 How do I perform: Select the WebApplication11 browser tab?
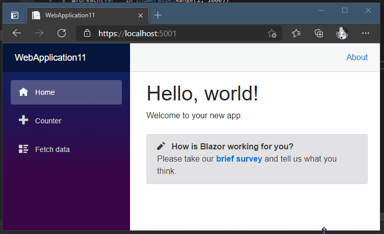coord(88,15)
